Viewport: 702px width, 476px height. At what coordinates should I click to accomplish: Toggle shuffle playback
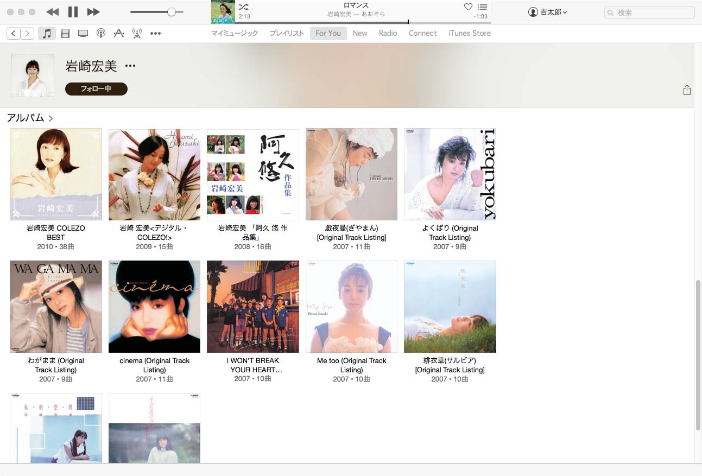click(244, 7)
